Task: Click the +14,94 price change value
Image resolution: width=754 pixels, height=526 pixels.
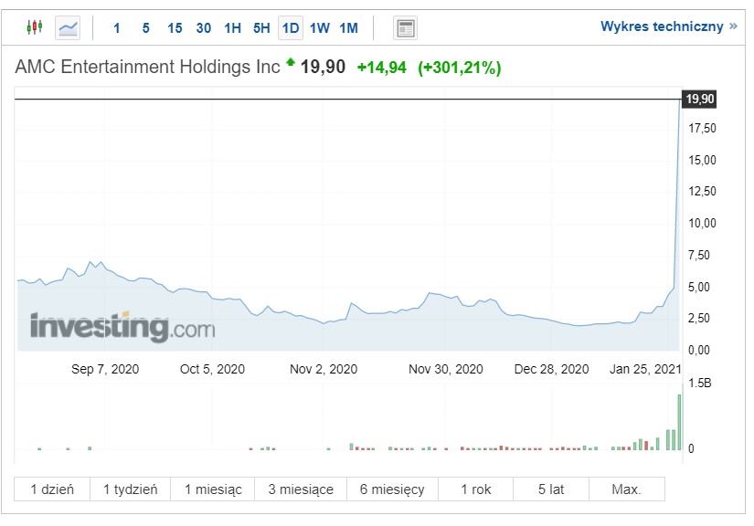Action: point(382,68)
